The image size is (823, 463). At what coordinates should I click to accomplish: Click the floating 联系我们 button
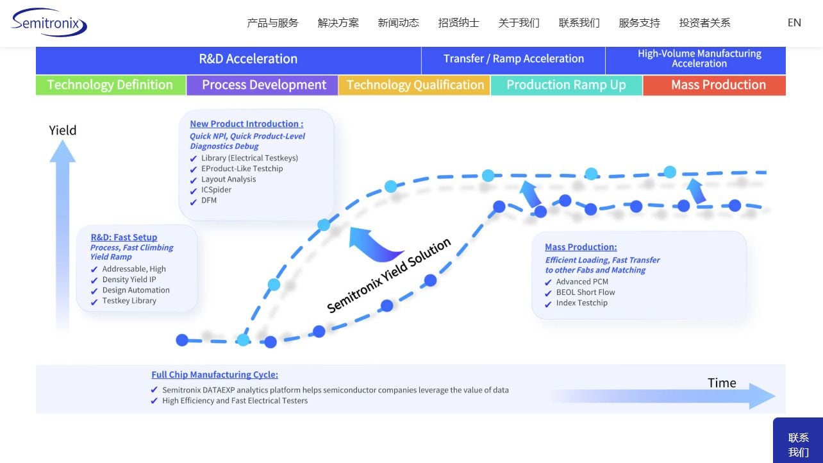coord(798,441)
